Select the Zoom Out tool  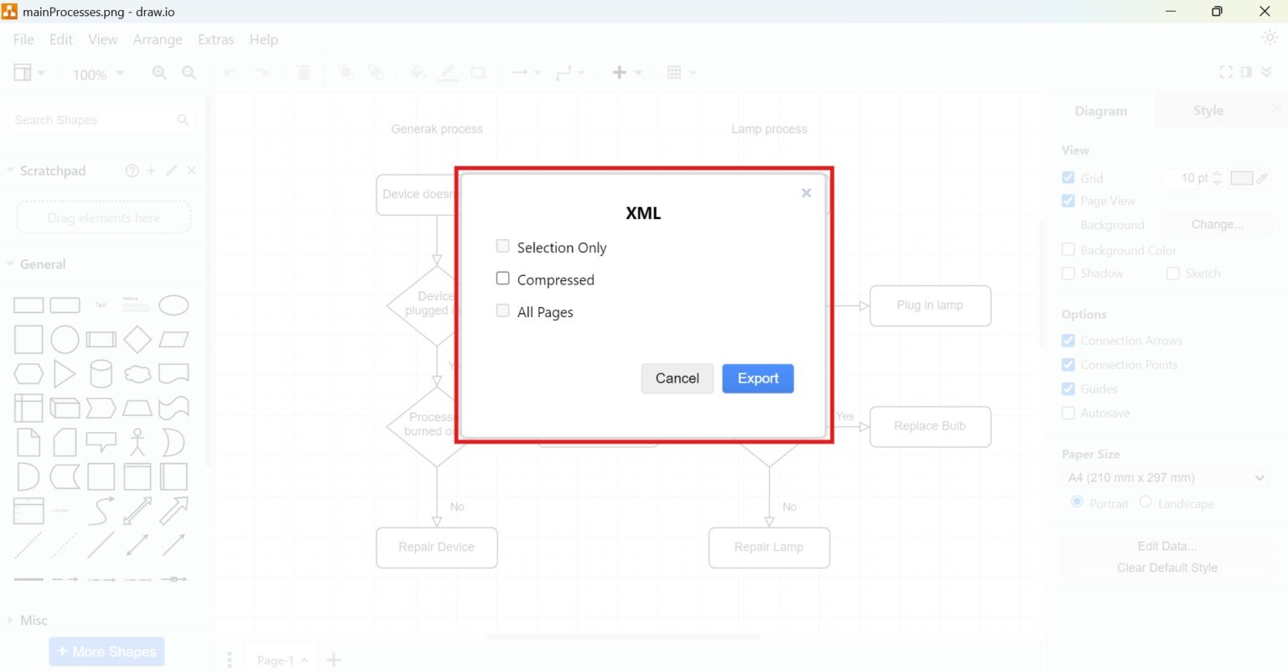pyautogui.click(x=189, y=73)
